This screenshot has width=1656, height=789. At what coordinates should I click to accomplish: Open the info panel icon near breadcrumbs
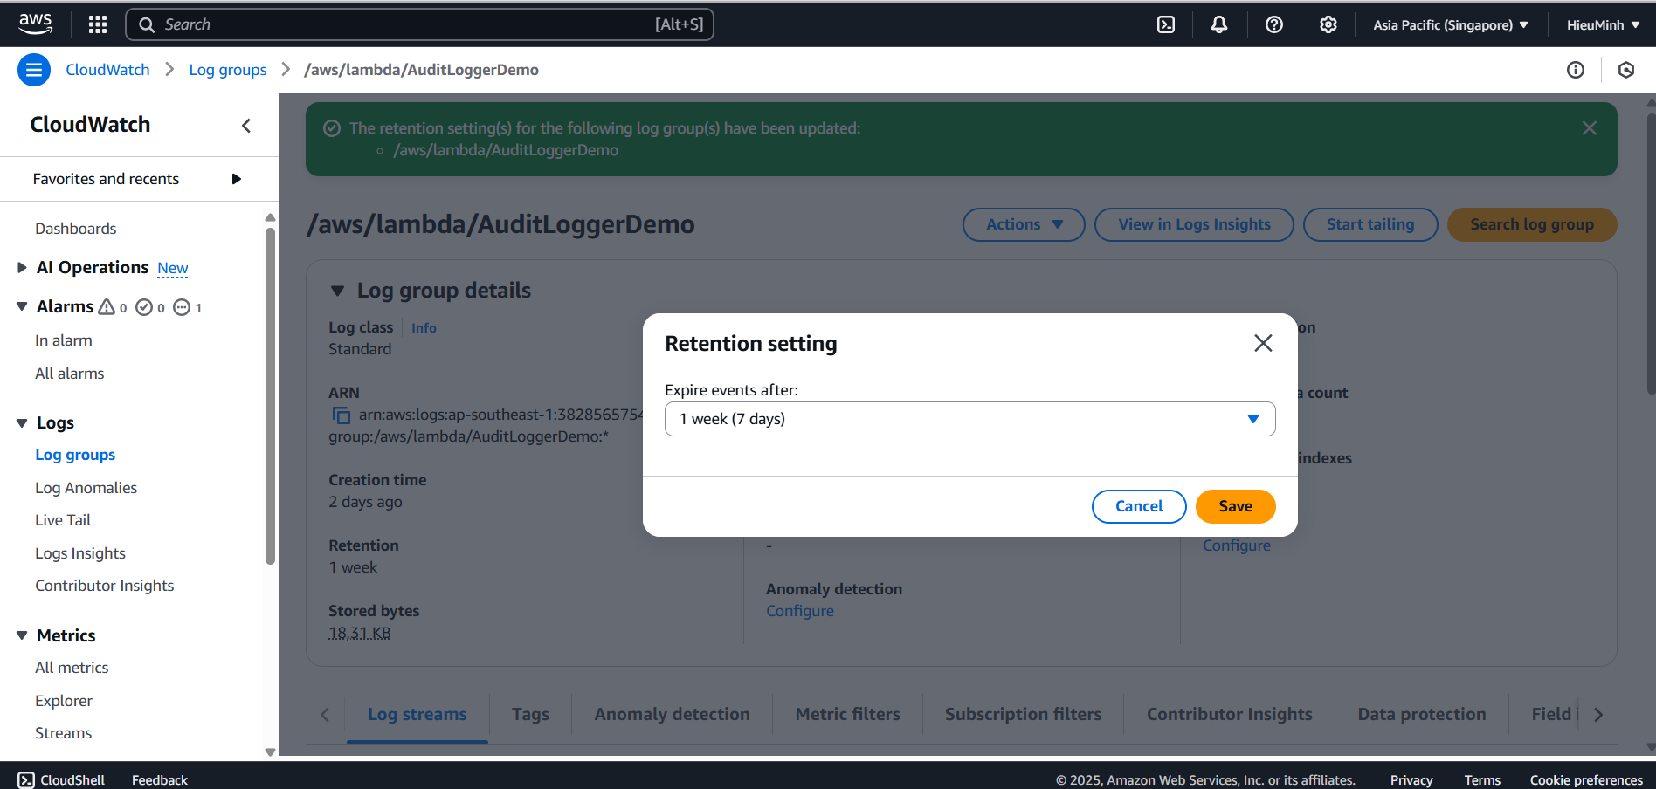coord(1576,70)
